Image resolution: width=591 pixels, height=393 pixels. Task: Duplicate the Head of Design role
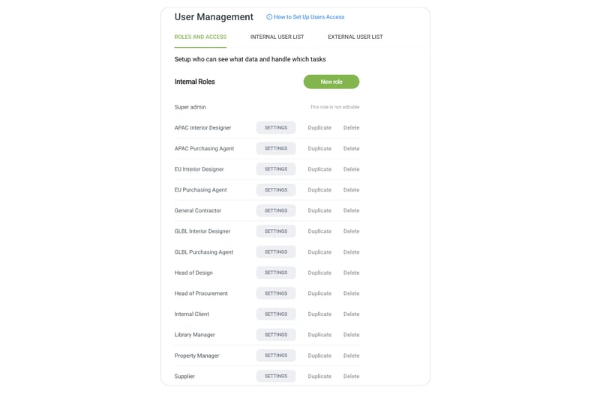pos(319,272)
